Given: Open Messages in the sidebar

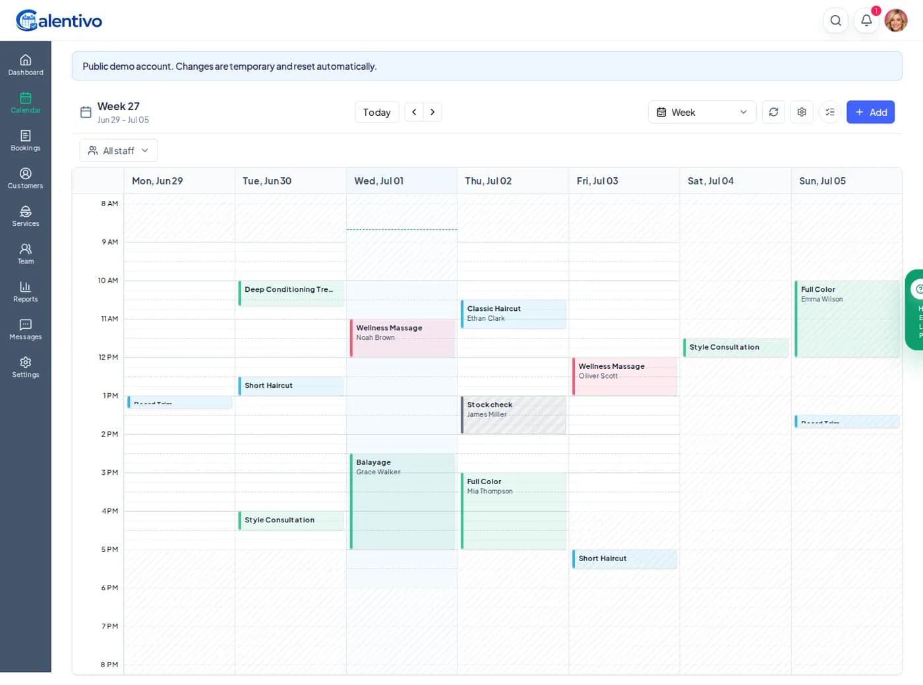Looking at the screenshot, I should pyautogui.click(x=26, y=329).
